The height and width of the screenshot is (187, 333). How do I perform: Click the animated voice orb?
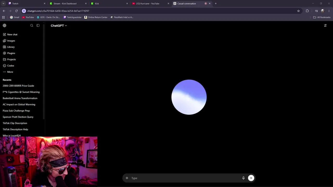point(189,97)
